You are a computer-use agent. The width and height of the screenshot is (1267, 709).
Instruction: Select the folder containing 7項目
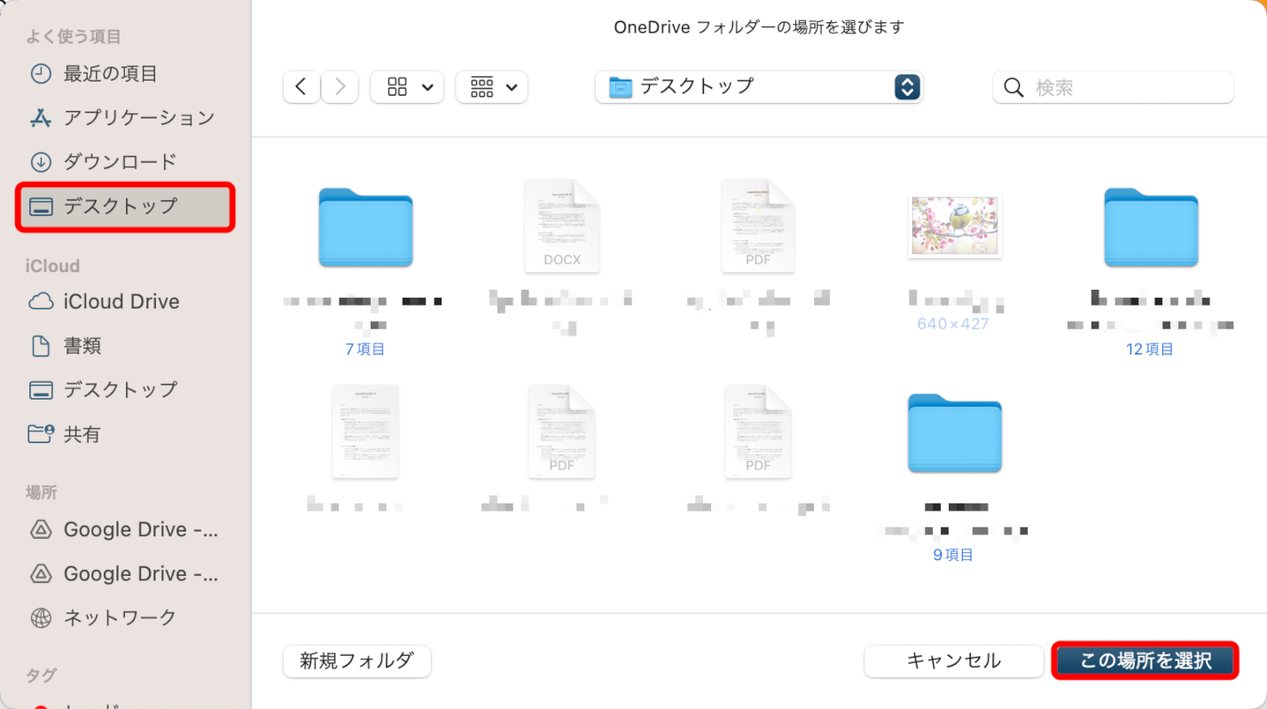365,227
